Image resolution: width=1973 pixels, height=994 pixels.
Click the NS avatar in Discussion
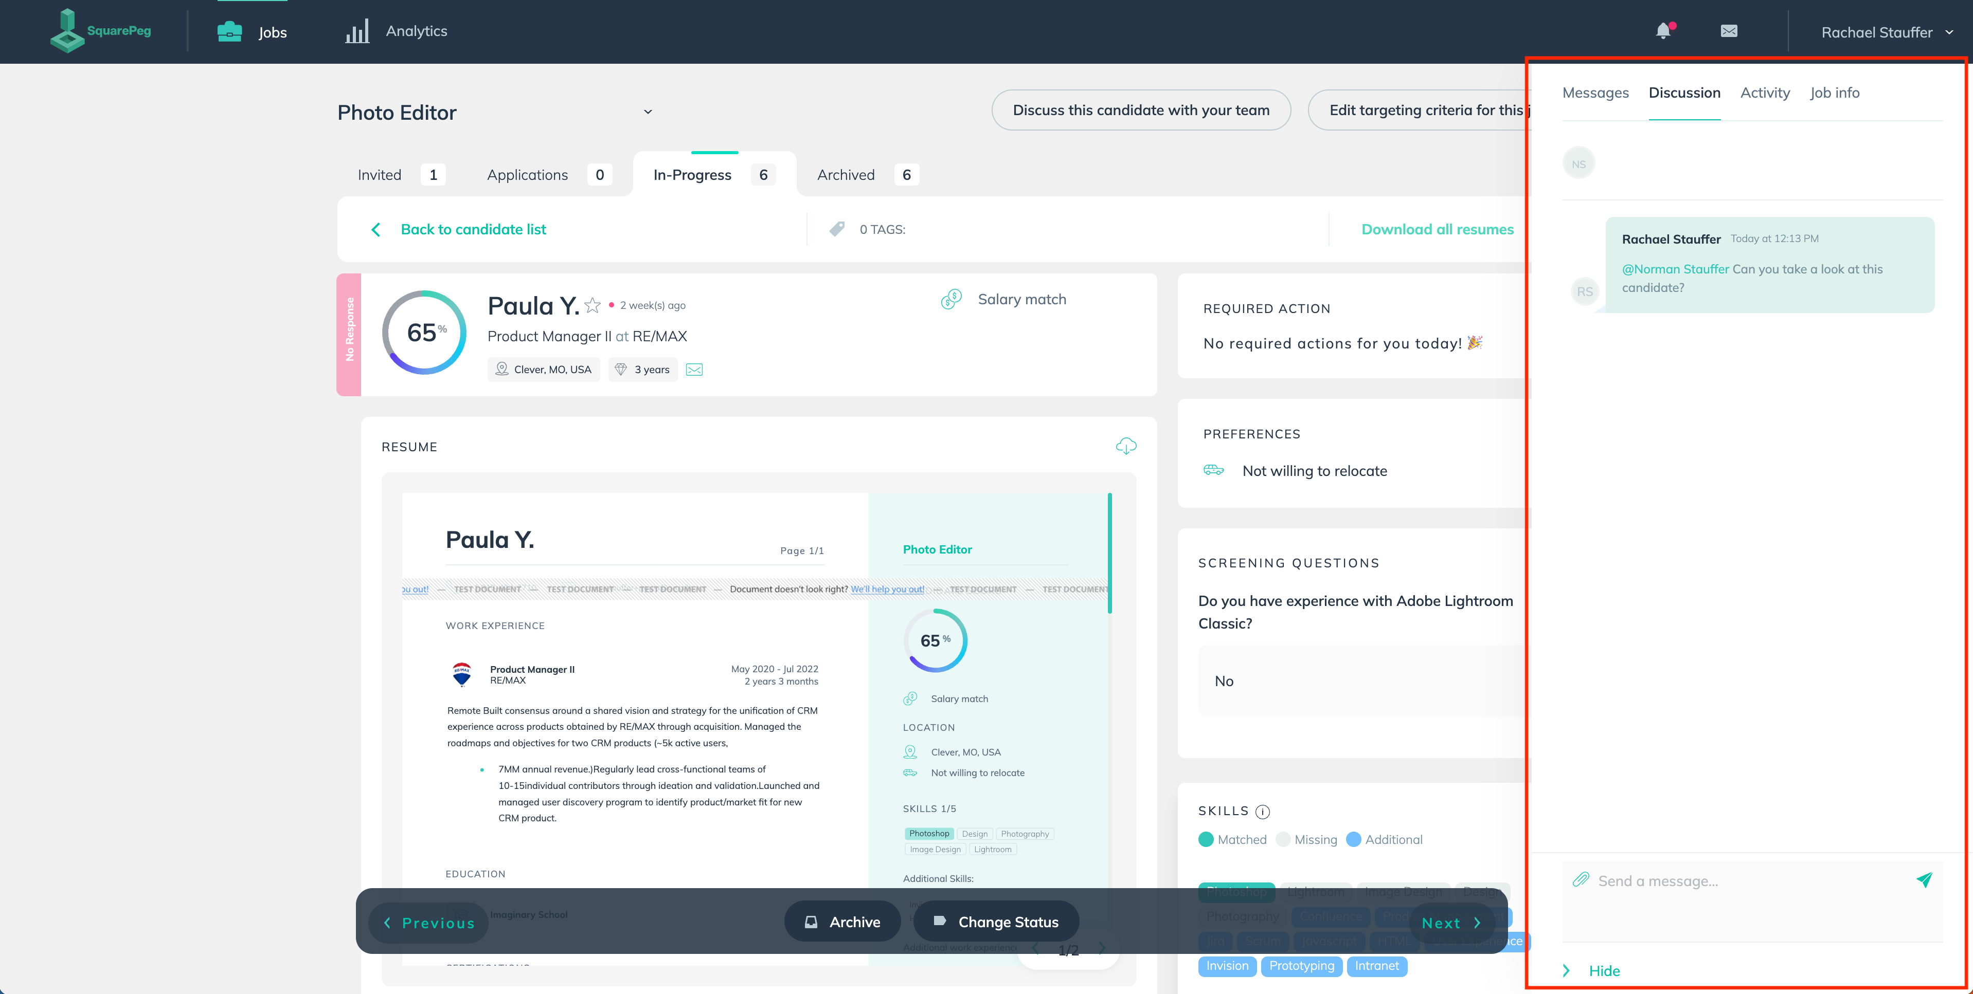1579,164
